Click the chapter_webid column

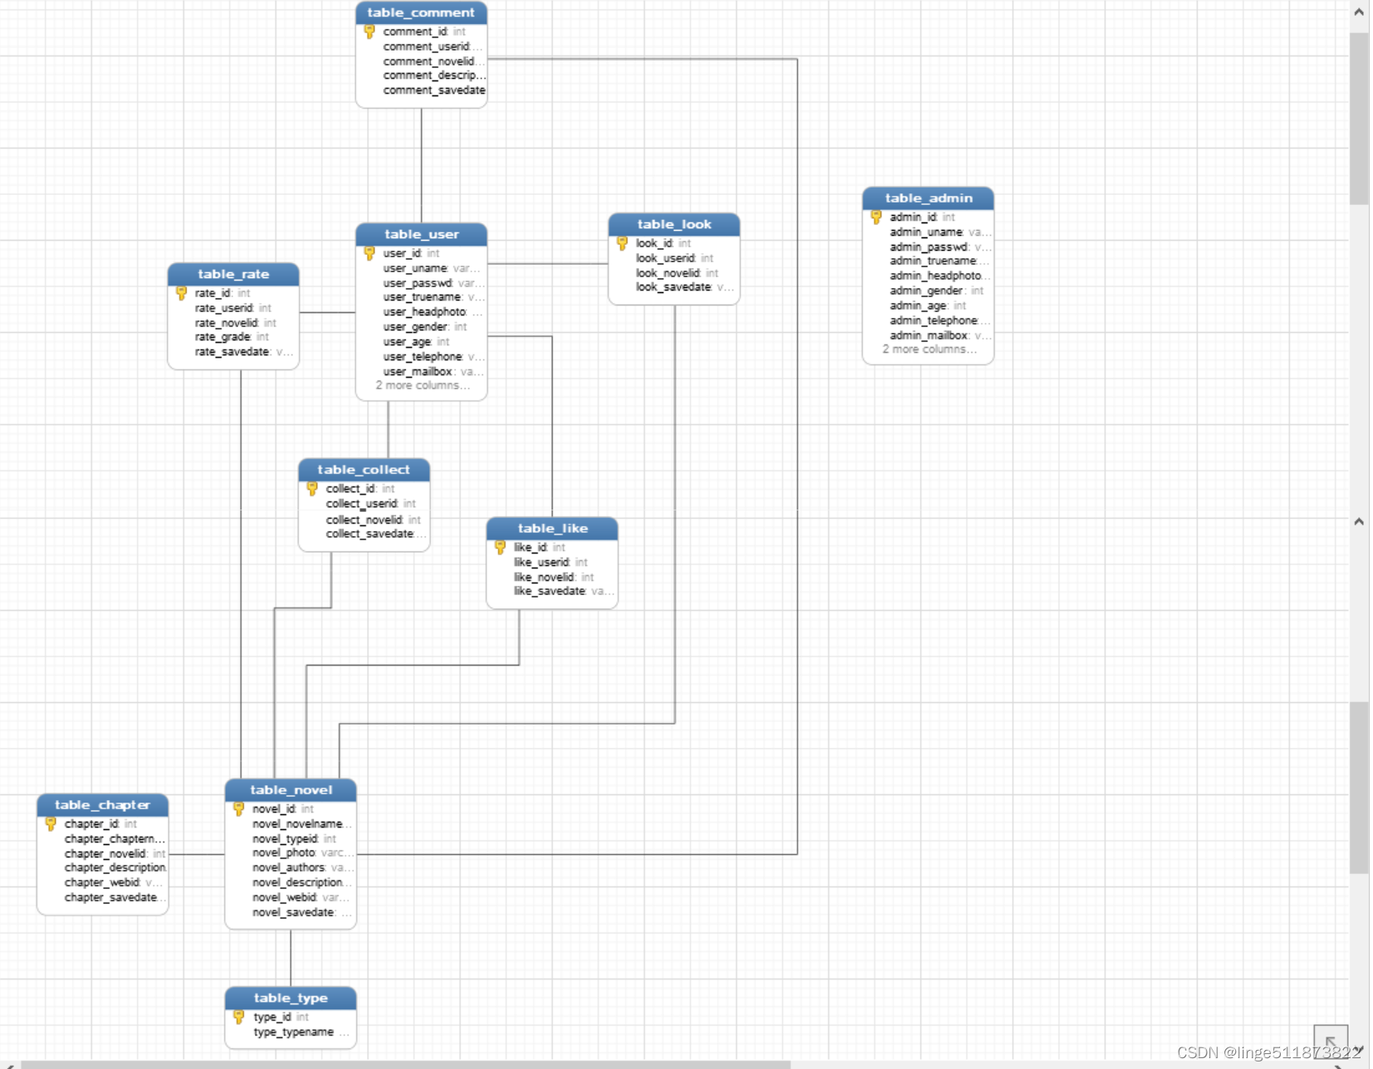coord(113,882)
